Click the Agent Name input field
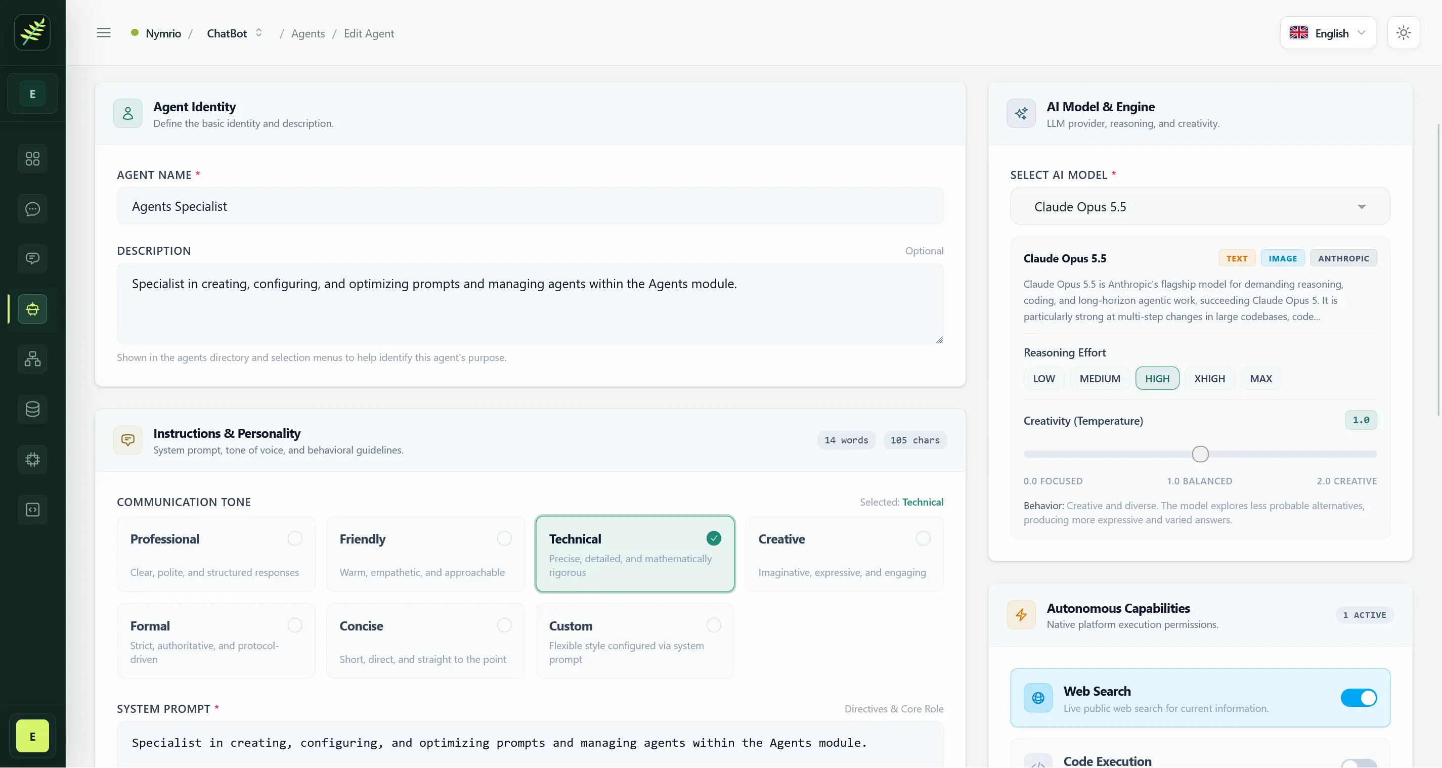The width and height of the screenshot is (1442, 768). tap(530, 207)
